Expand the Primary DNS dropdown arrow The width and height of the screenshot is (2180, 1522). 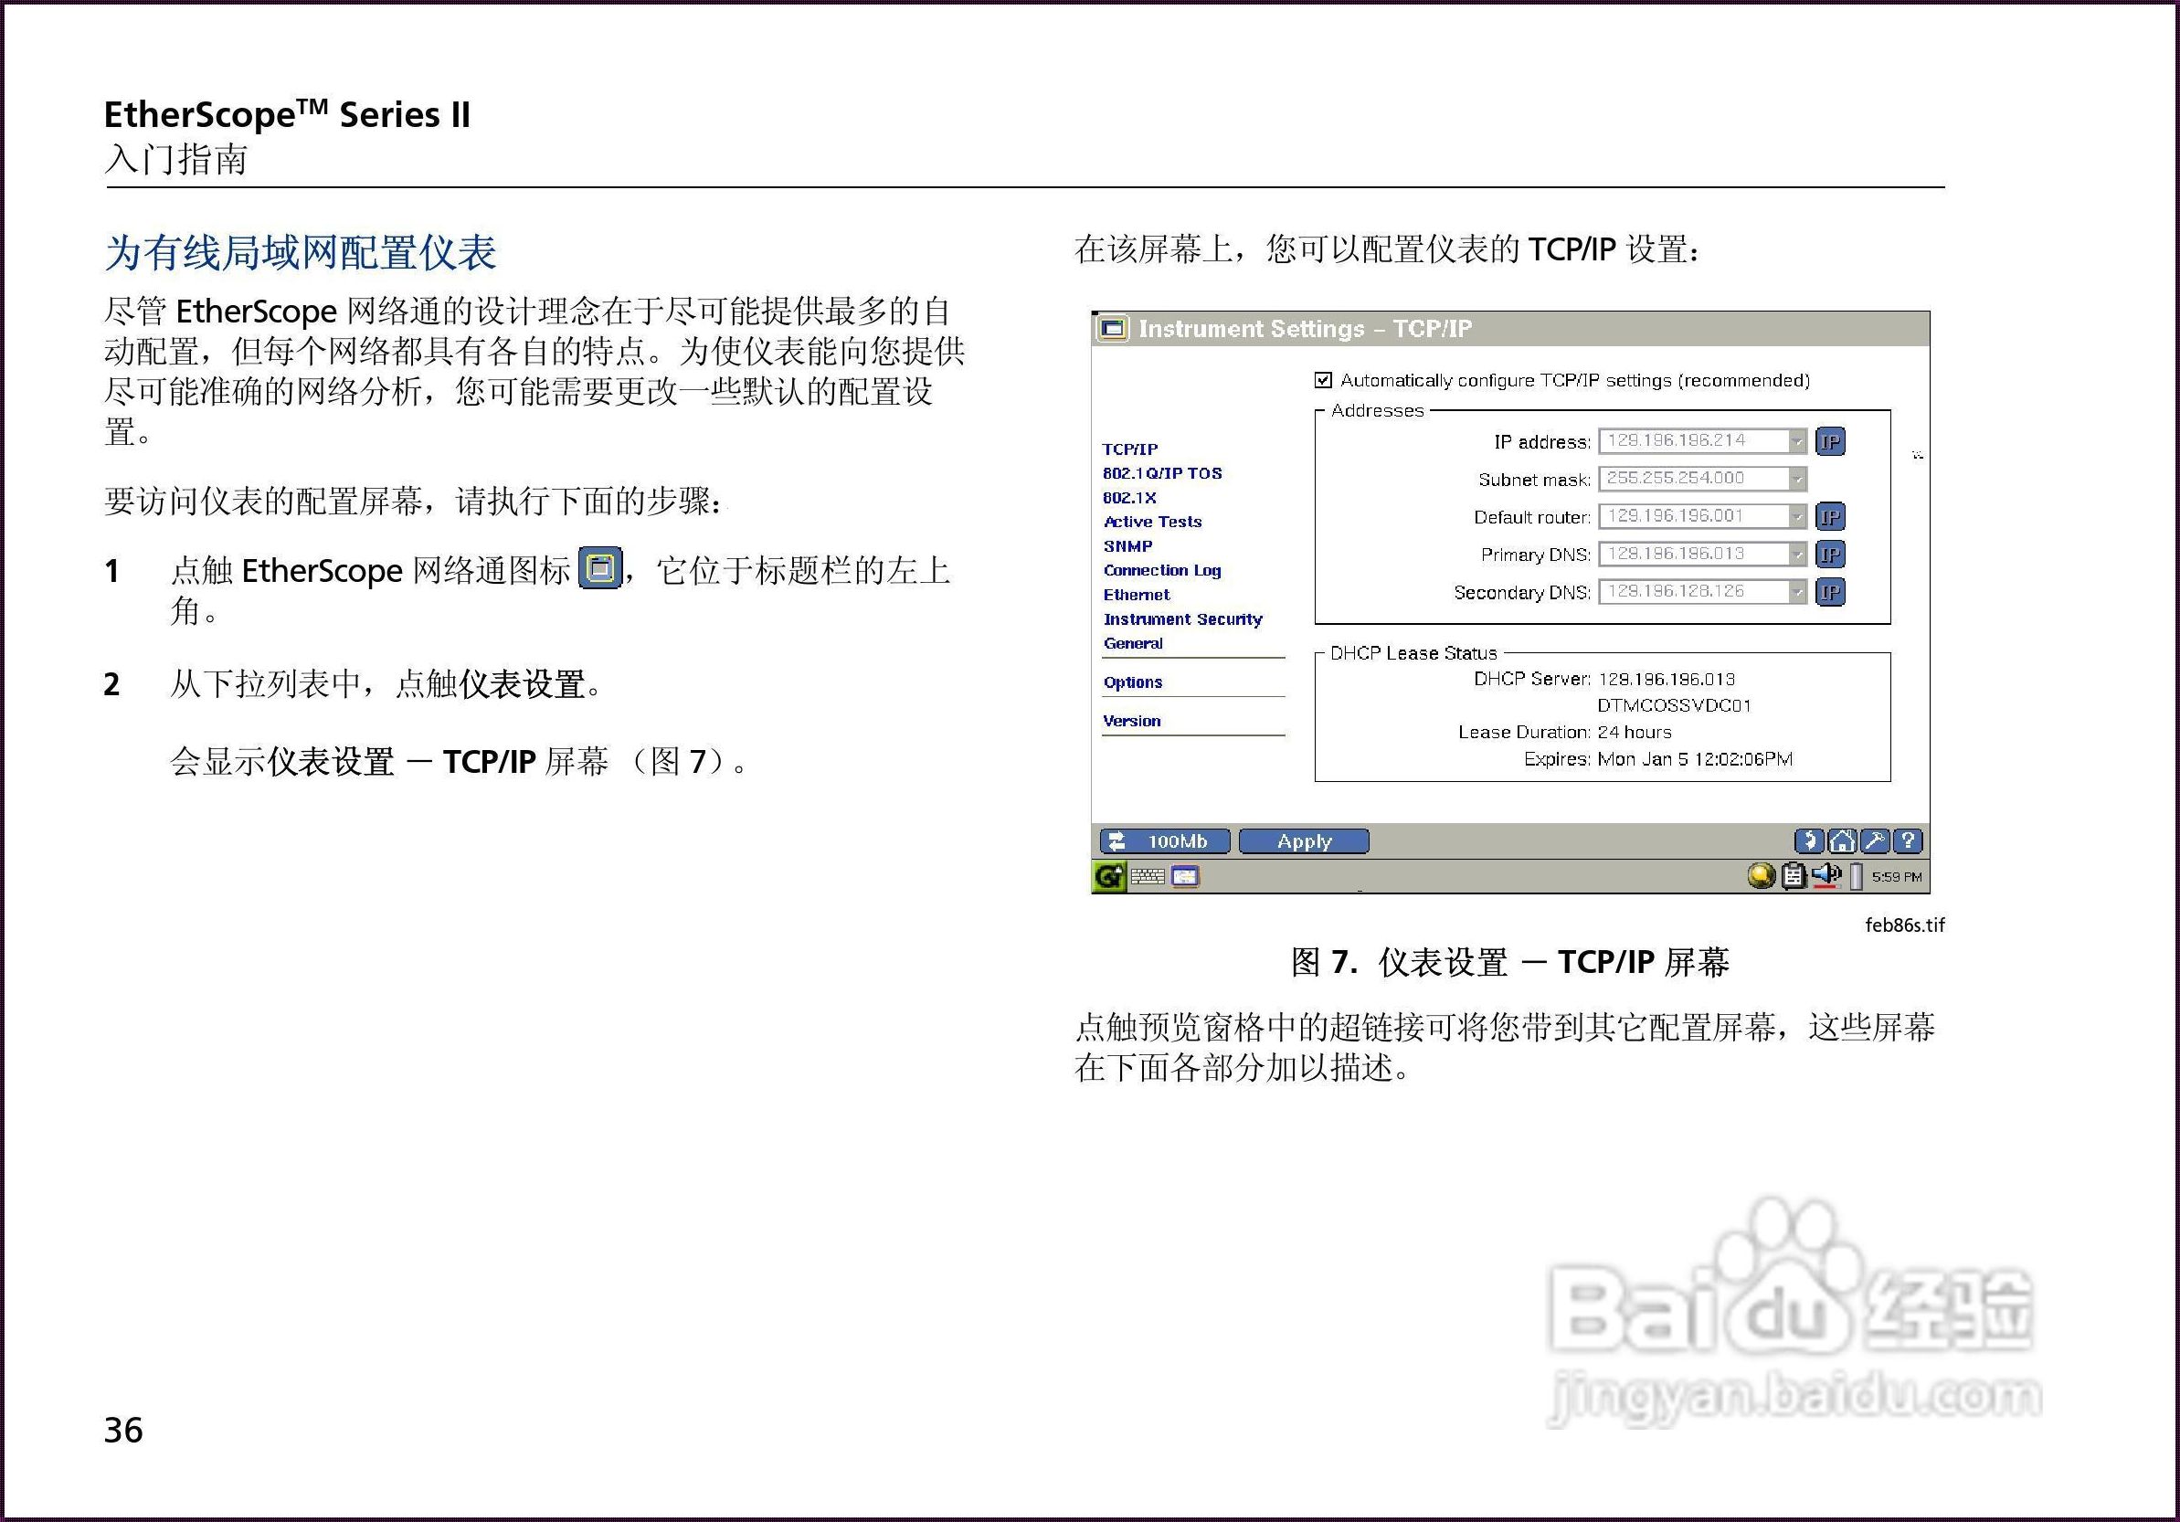tap(1796, 555)
